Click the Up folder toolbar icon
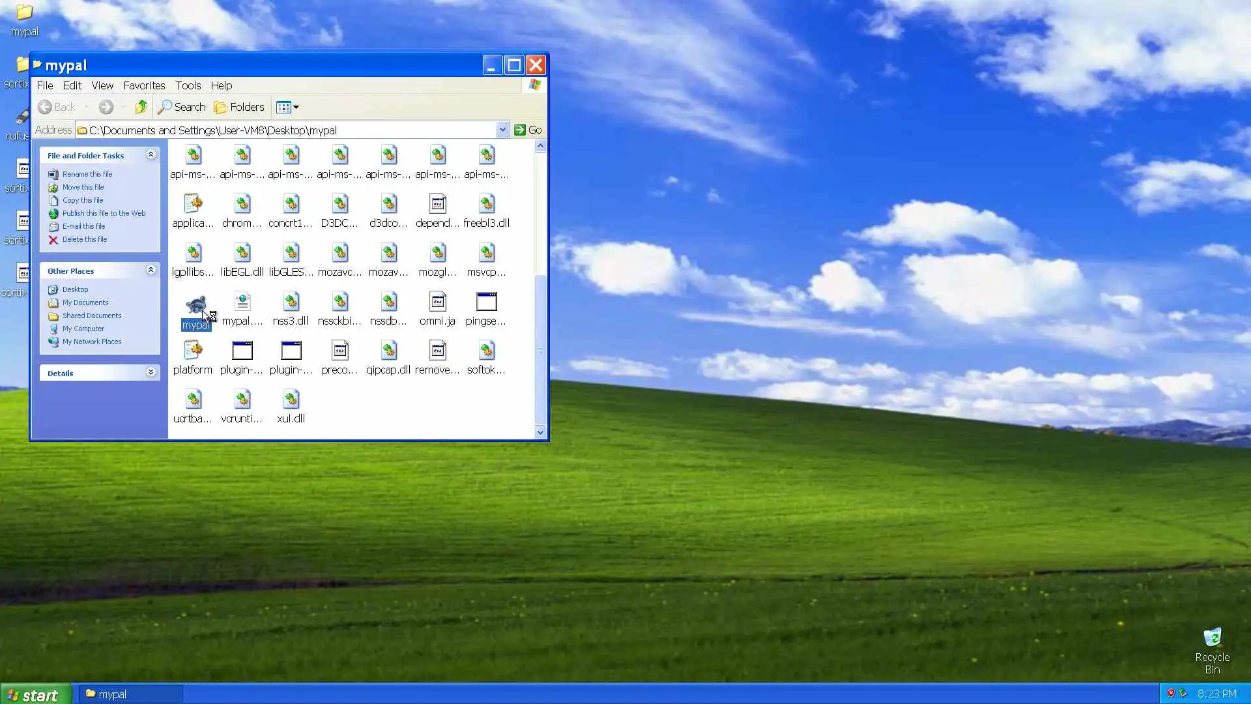Viewport: 1251px width, 704px height. click(x=141, y=107)
